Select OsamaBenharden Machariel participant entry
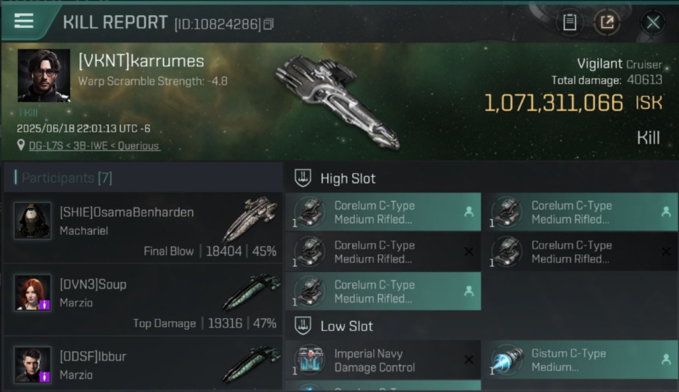Viewport: 679px width, 392px height. coord(143,227)
